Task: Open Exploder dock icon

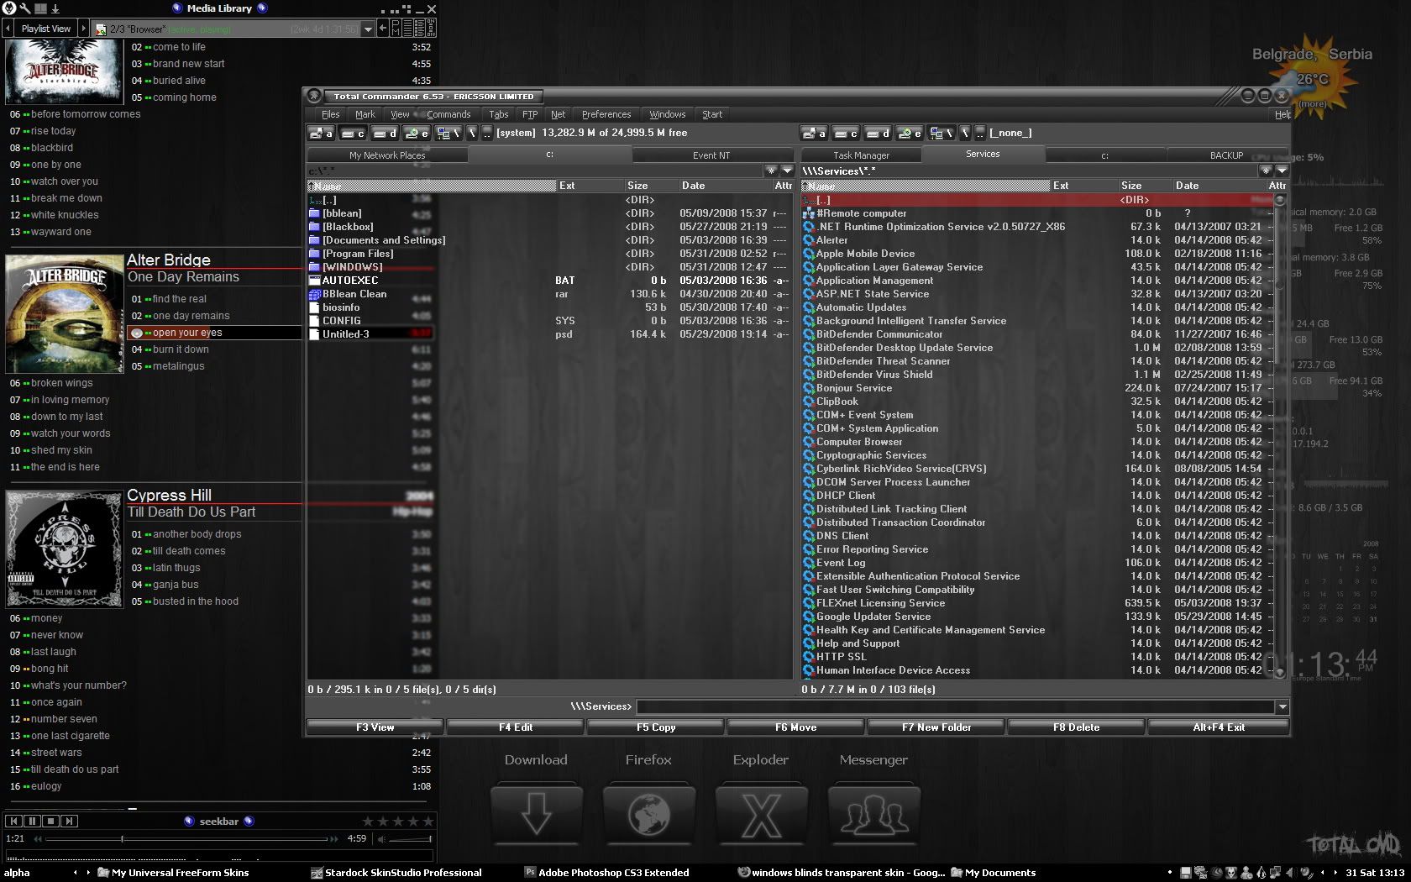Action: coord(761,814)
